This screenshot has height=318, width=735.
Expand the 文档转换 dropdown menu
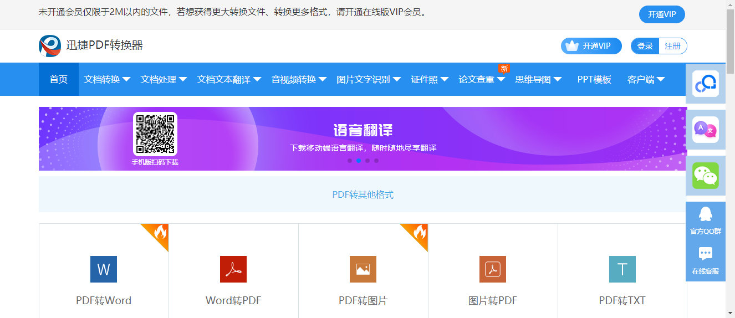tap(107, 79)
